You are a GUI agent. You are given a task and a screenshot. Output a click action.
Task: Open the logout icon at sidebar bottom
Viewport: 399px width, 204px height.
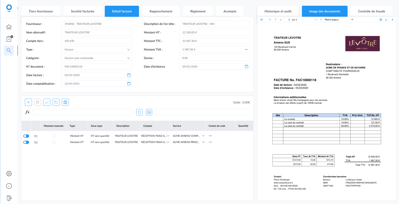coord(9,198)
